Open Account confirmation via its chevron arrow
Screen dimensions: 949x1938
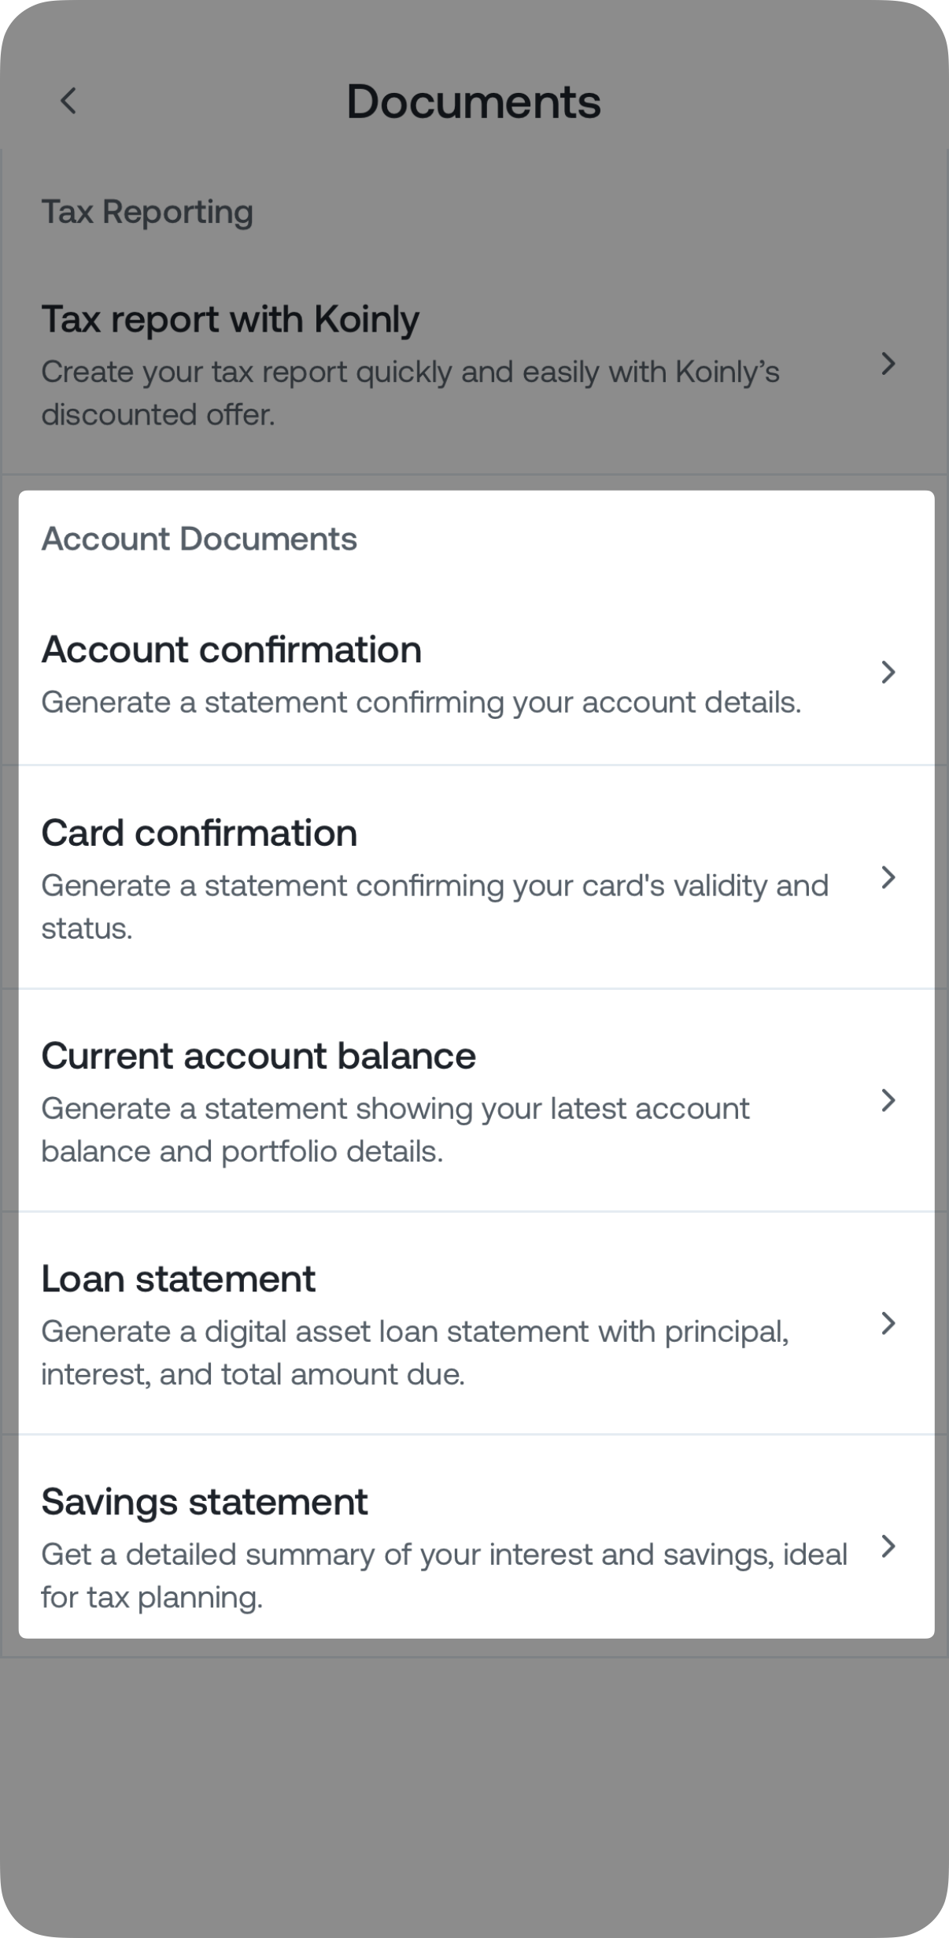tap(888, 673)
